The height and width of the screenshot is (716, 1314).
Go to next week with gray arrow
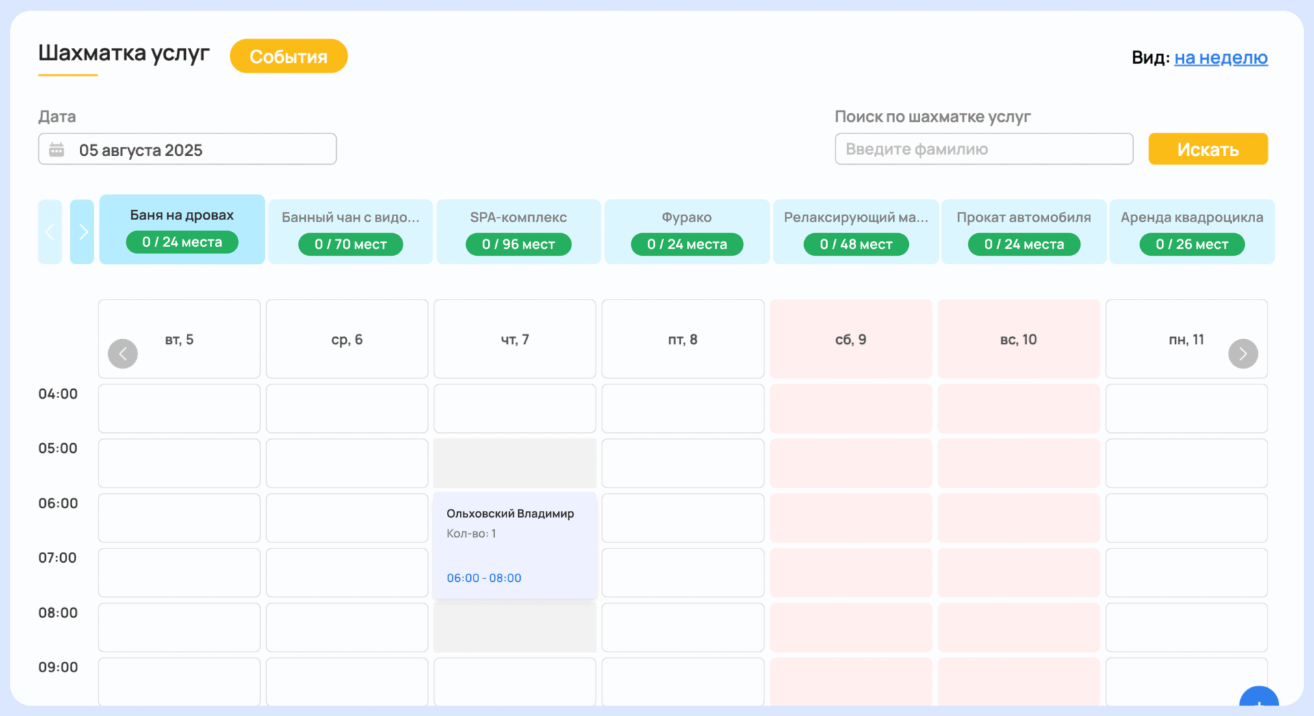point(1242,354)
